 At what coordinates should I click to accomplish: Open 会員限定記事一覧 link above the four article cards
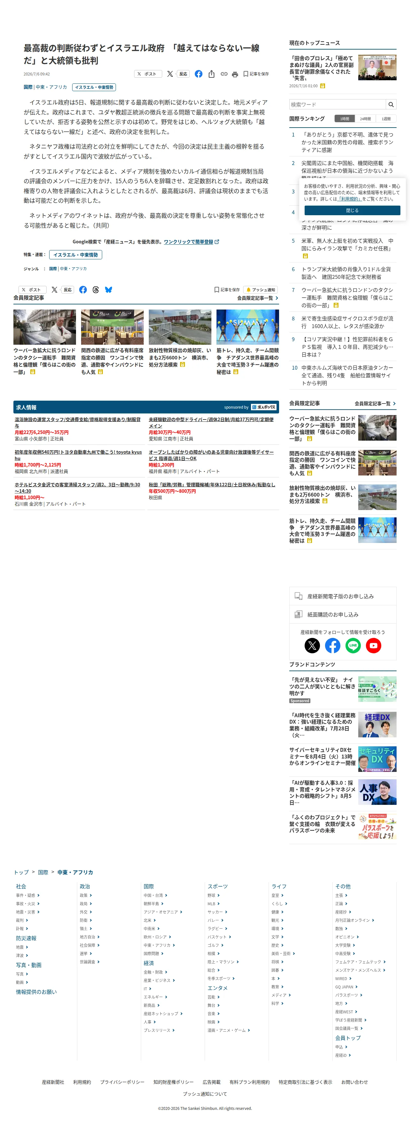tap(257, 298)
